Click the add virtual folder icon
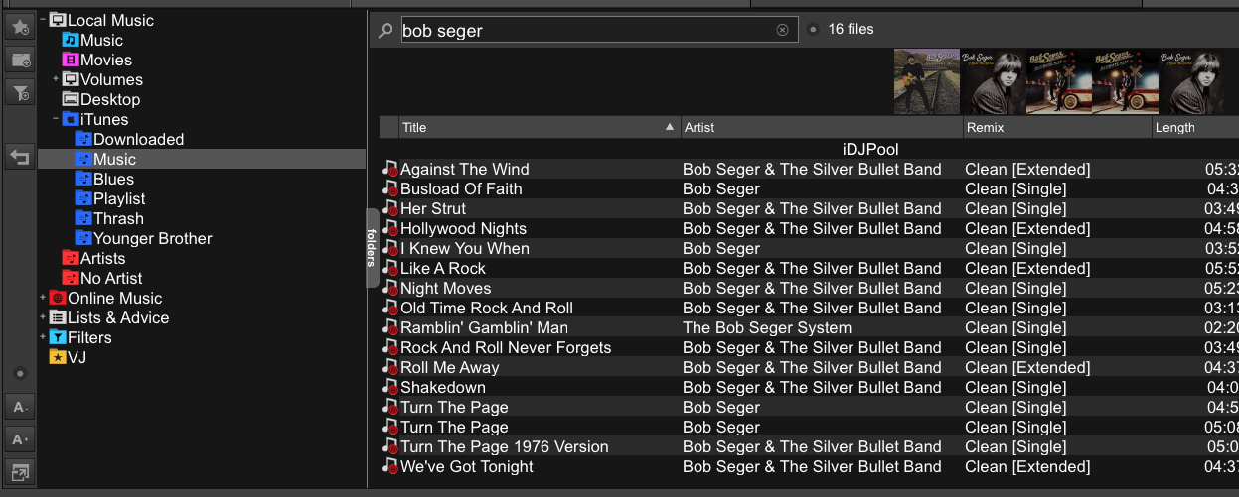Image resolution: width=1239 pixels, height=497 pixels. point(20,60)
